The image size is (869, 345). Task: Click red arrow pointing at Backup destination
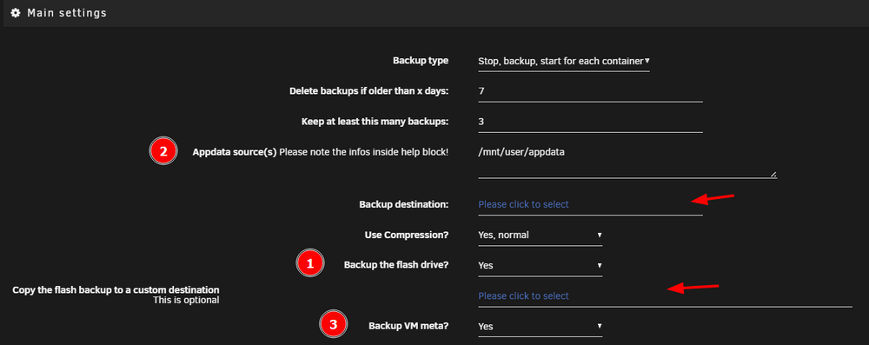click(x=712, y=198)
